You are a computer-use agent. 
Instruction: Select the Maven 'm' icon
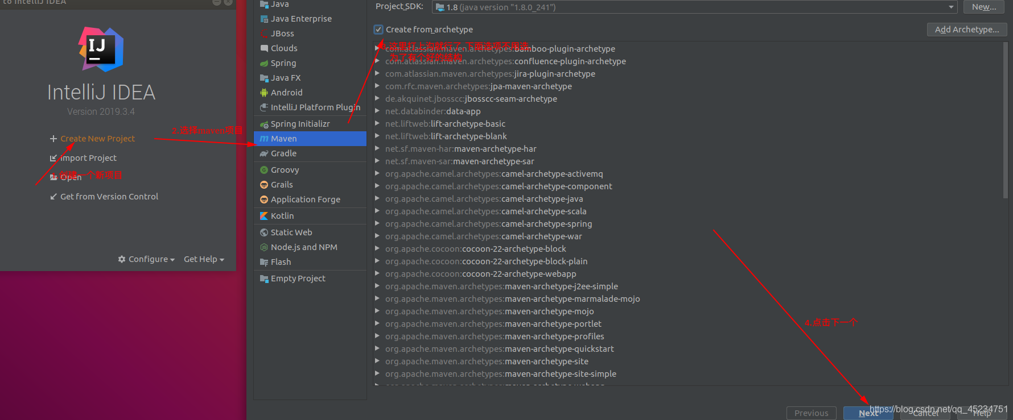264,139
